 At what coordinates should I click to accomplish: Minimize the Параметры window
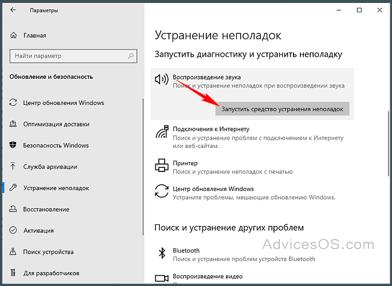pyautogui.click(x=339, y=10)
